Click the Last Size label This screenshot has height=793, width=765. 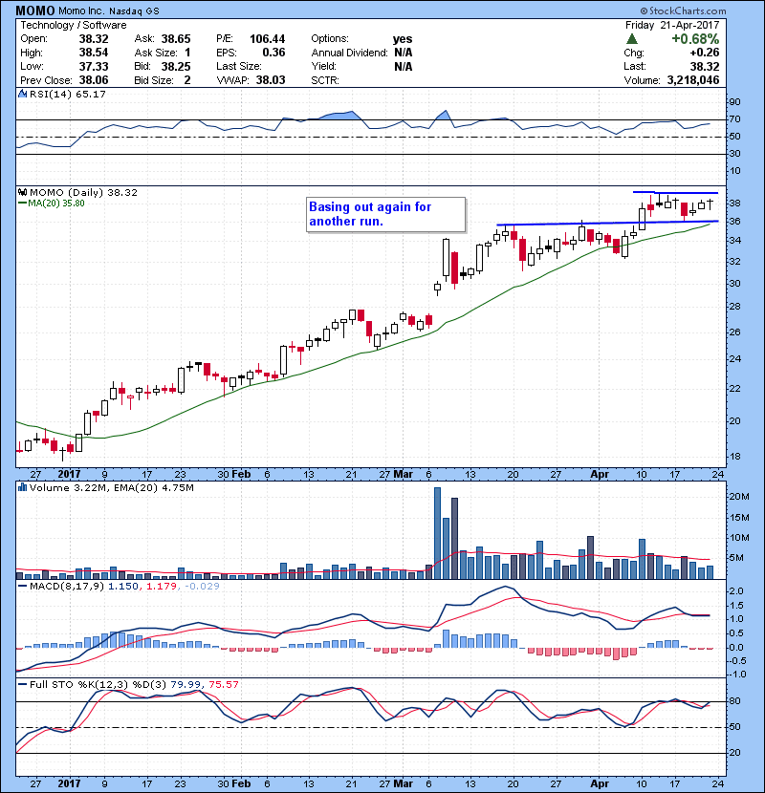[239, 66]
